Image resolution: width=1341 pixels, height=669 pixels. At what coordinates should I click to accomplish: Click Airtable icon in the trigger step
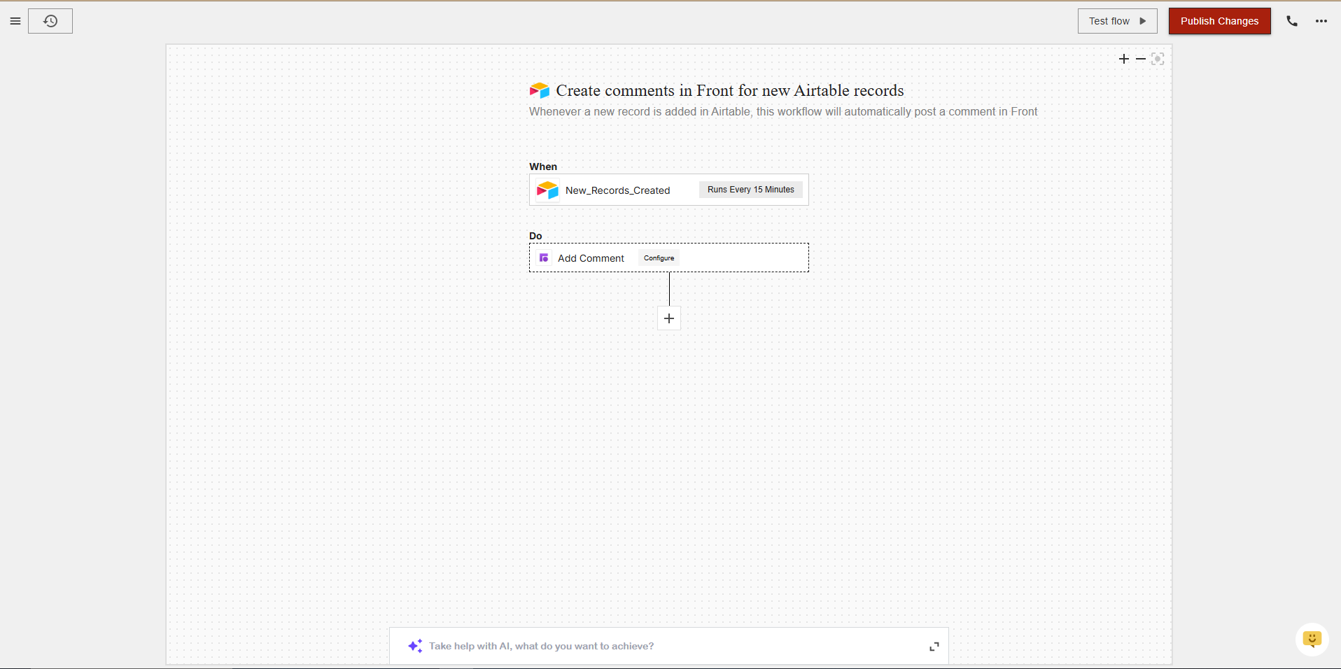tap(547, 190)
